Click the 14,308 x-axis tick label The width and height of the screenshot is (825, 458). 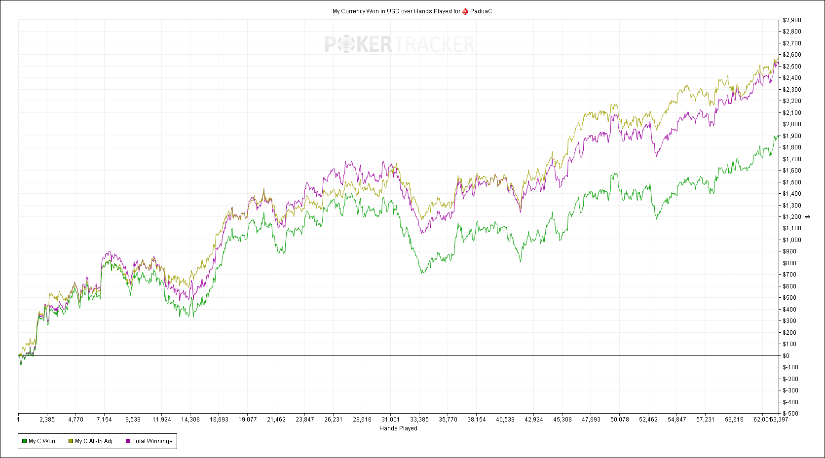tap(190, 420)
